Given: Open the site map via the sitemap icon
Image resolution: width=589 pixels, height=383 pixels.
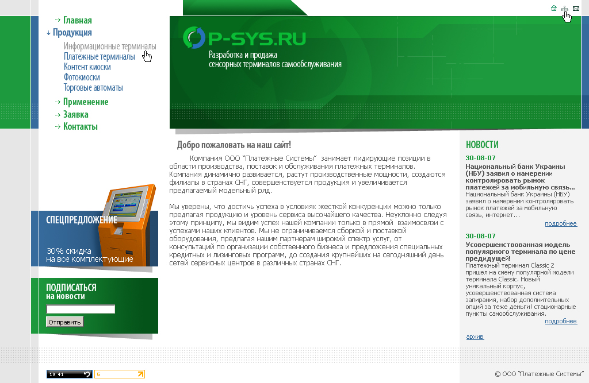Looking at the screenshot, I should pyautogui.click(x=564, y=8).
